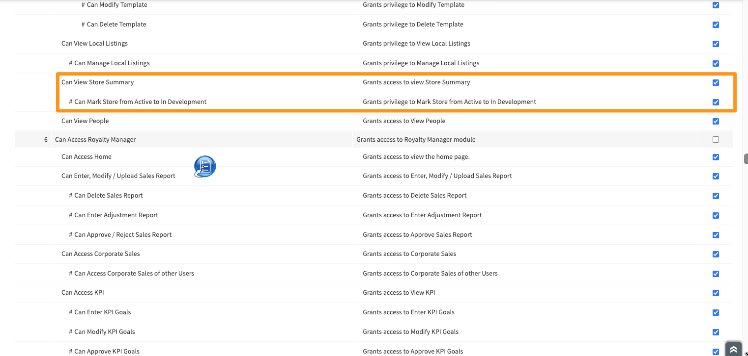This screenshot has height=356, width=748.
Task: Click 'Can View Local Listings' label
Action: [x=94, y=44]
